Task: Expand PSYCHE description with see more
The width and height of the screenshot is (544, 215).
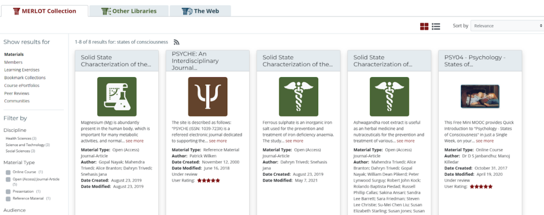Action: [x=218, y=141]
